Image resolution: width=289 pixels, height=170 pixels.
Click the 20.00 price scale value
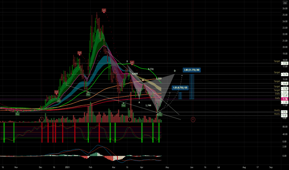pyautogui.click(x=285, y=47)
